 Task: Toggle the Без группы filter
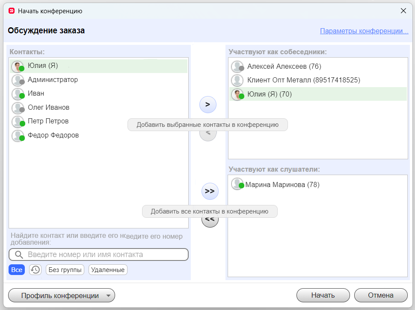tap(65, 270)
